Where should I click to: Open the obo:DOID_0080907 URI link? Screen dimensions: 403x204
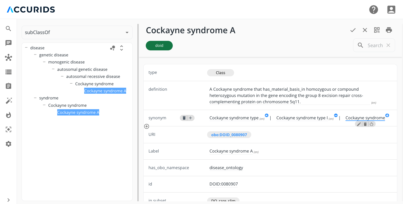point(229,135)
